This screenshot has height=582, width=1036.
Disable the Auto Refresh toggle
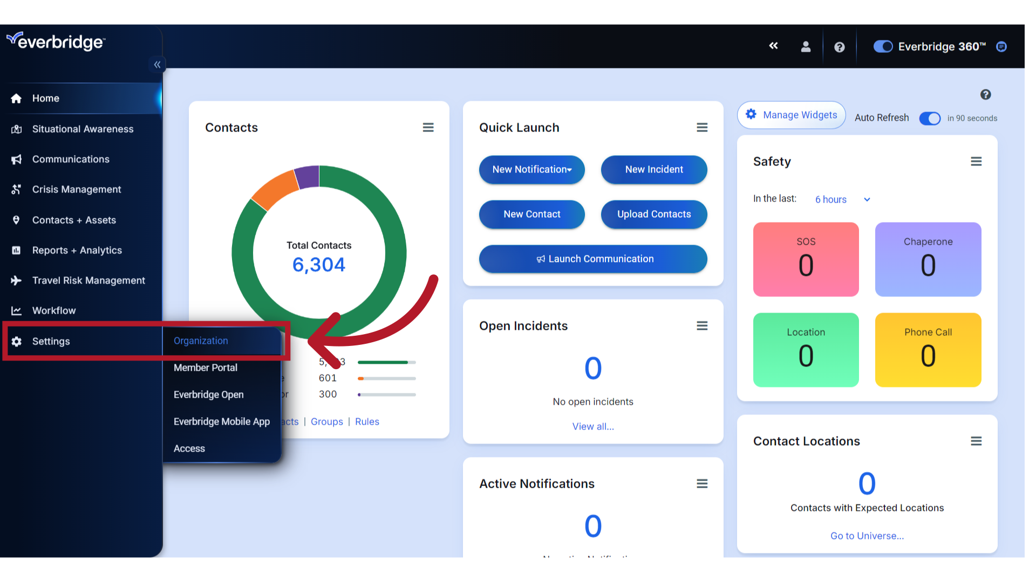930,119
